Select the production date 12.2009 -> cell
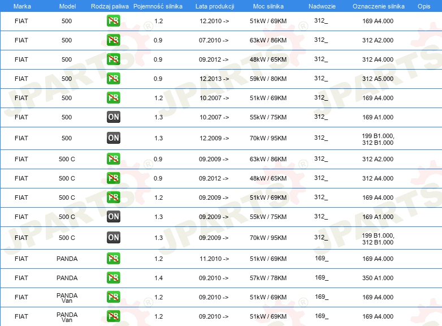 214,138
